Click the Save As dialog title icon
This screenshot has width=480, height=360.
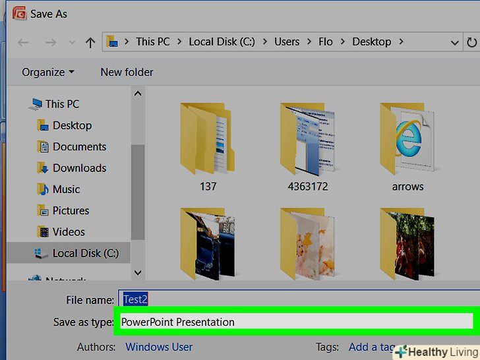pos(19,13)
